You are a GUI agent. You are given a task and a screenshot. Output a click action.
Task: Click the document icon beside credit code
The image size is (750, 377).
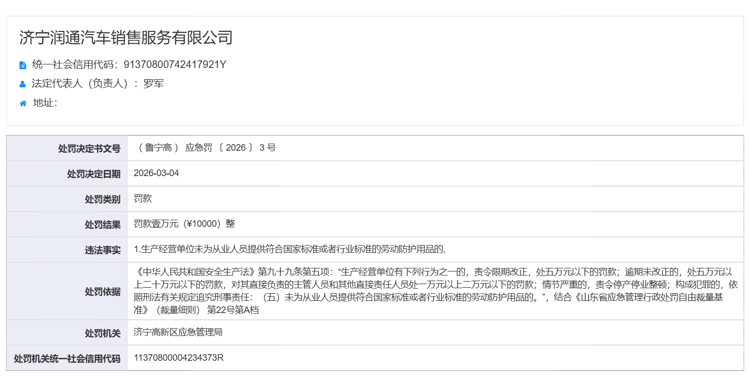pos(22,65)
